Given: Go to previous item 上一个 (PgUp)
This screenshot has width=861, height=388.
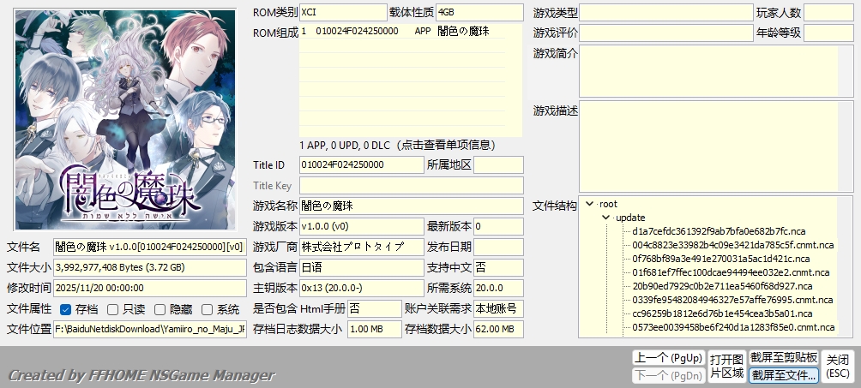Looking at the screenshot, I should 668,358.
